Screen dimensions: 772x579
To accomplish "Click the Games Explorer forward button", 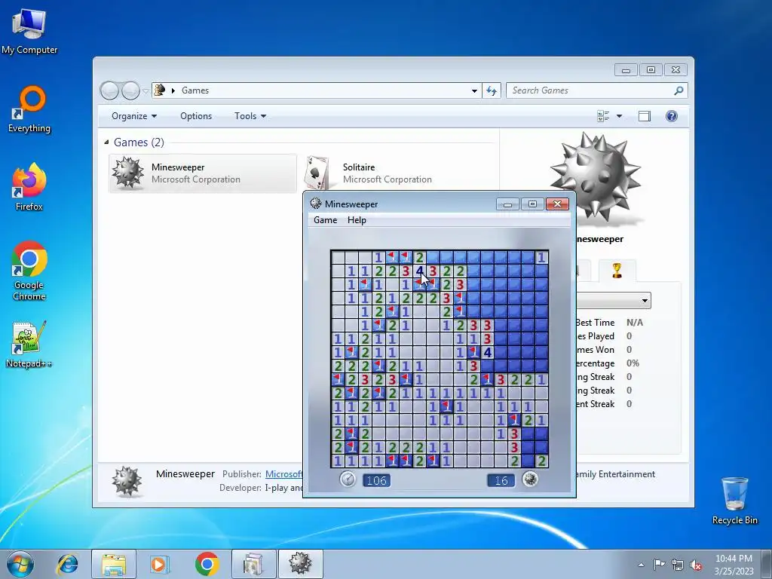I will point(130,90).
